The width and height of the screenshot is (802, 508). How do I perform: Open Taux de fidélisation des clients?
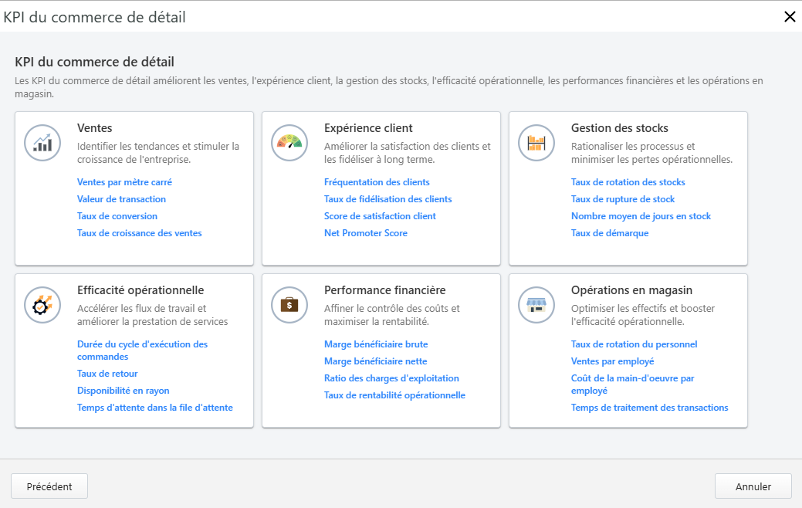coord(387,199)
